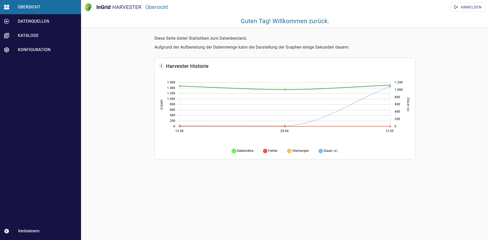
Task: Click the 1.200 right axis value
Action: click(x=399, y=82)
